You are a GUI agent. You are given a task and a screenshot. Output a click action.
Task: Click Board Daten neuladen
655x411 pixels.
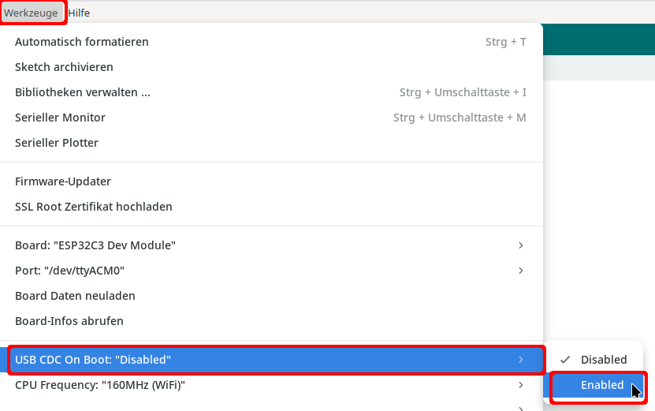[75, 296]
